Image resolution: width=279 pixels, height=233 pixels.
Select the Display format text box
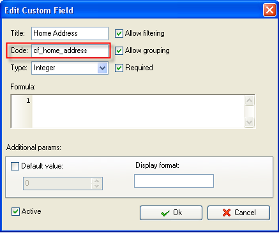point(174,181)
